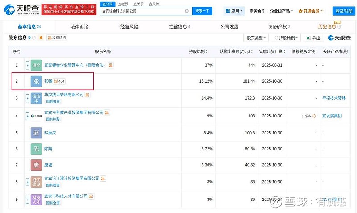The height and width of the screenshot is (213, 357).
Task: Click the 陈 avatar for 陈翔
Action: pyautogui.click(x=36, y=149)
